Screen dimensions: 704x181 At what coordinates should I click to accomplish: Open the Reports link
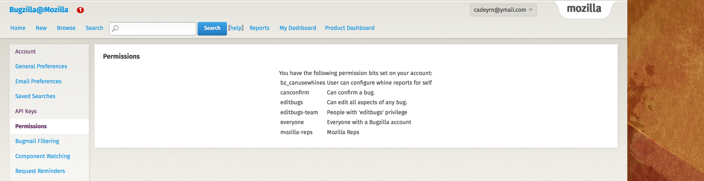[259, 28]
